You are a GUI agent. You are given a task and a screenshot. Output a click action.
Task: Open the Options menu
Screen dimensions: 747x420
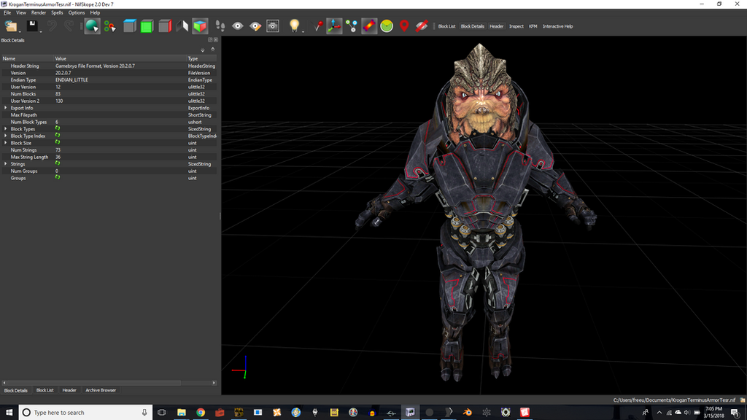[76, 13]
